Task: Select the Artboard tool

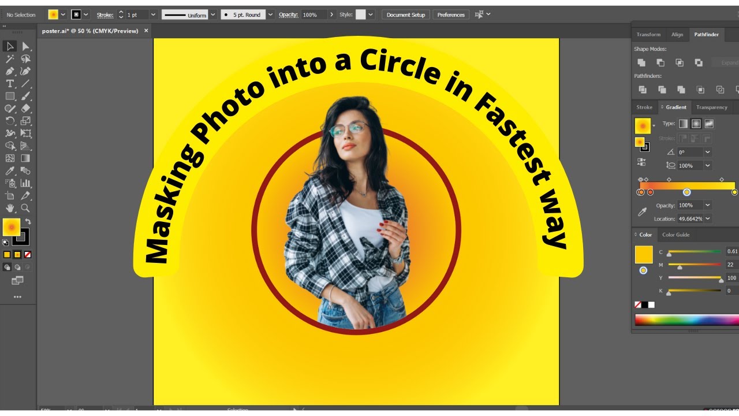Action: 10,196
